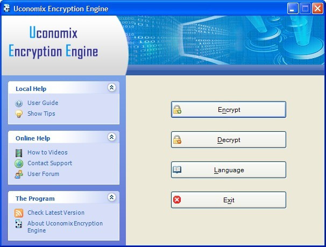Click the About Uconomix Encryption Engine icon
This screenshot has width=326, height=247.
coord(19,224)
